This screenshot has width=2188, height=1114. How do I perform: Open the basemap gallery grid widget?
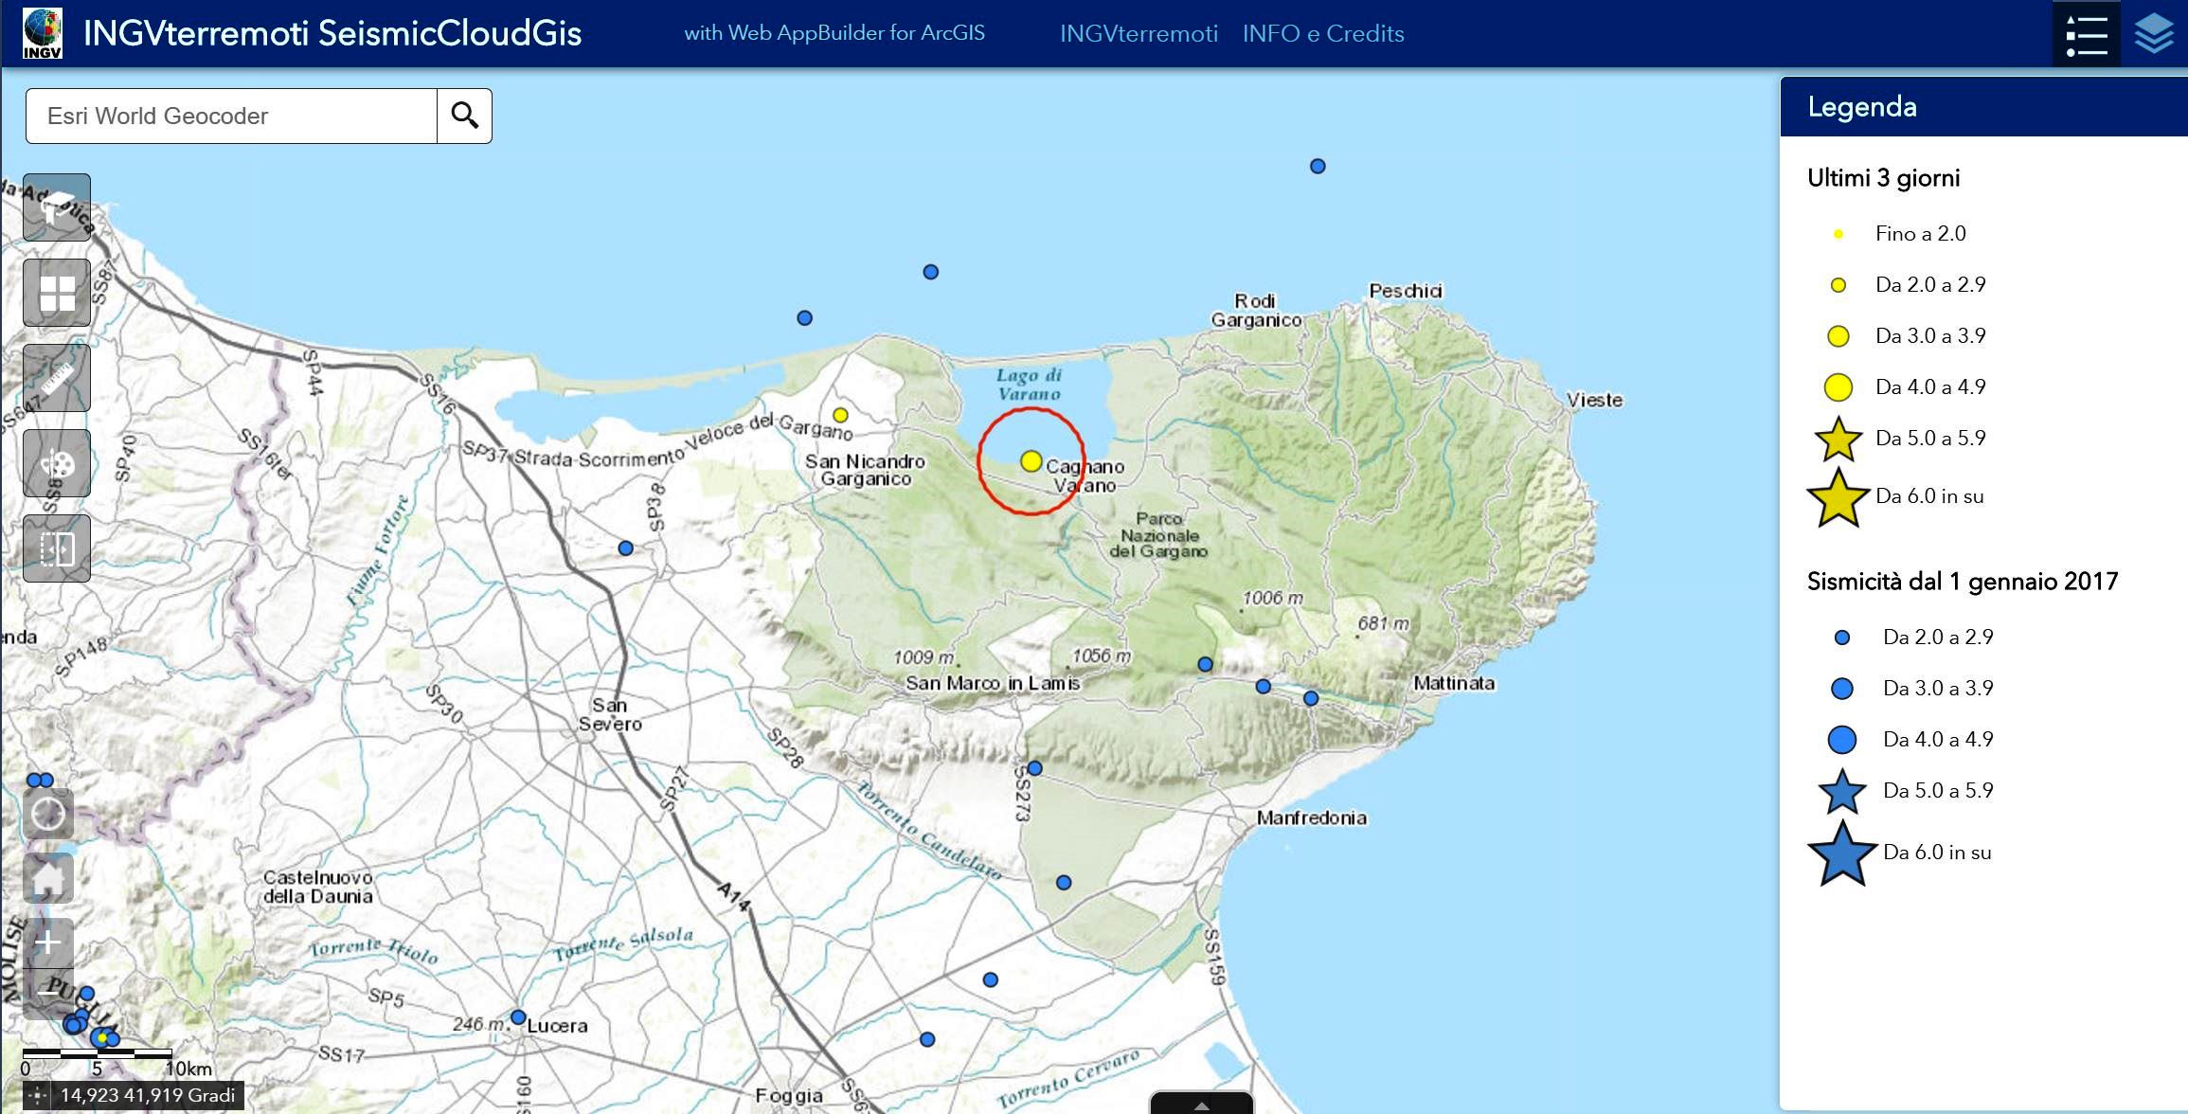point(57,293)
